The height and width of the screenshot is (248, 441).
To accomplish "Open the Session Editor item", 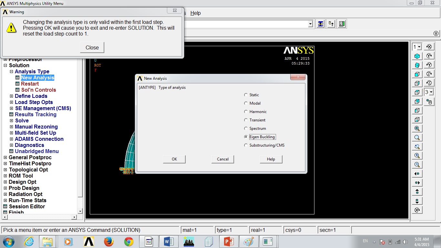I will tap(27, 207).
